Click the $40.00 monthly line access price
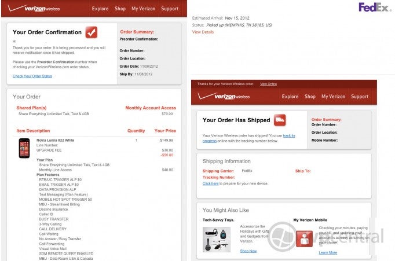This screenshot has width=395, height=261. point(167,170)
